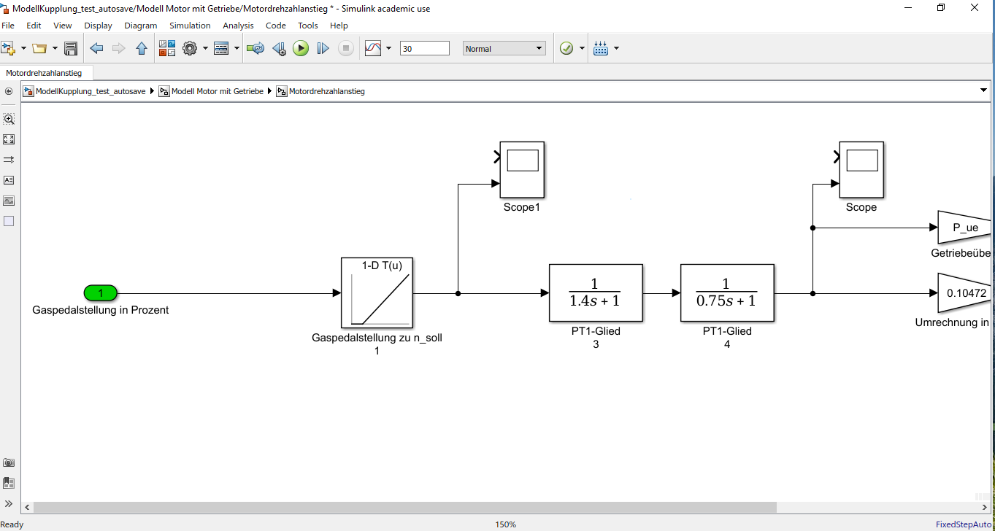This screenshot has height=531, width=995.
Task: Open the Library Browser
Action: (x=167, y=49)
